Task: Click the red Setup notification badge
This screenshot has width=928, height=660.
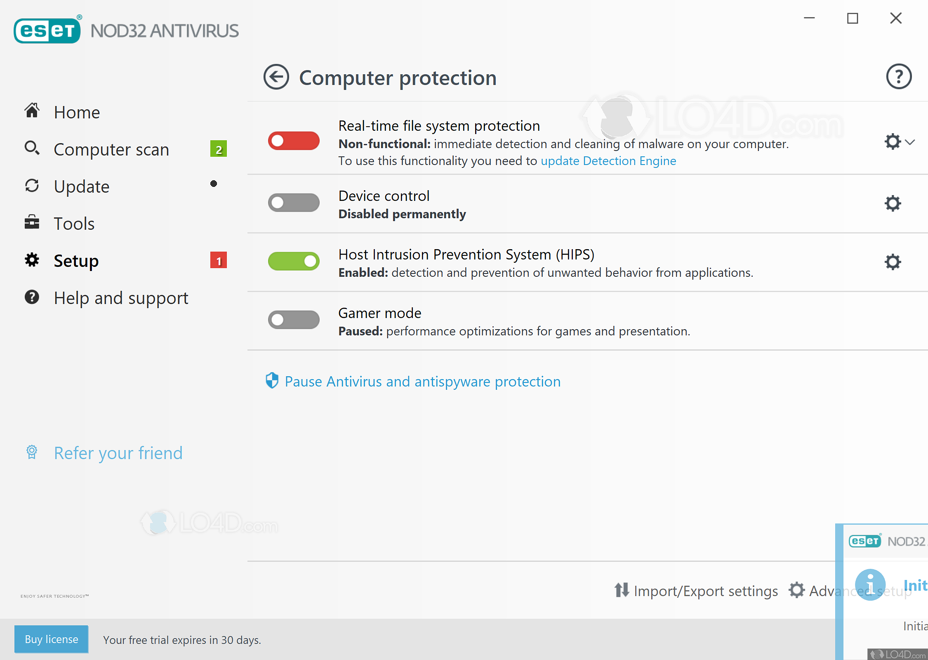Action: point(219,261)
